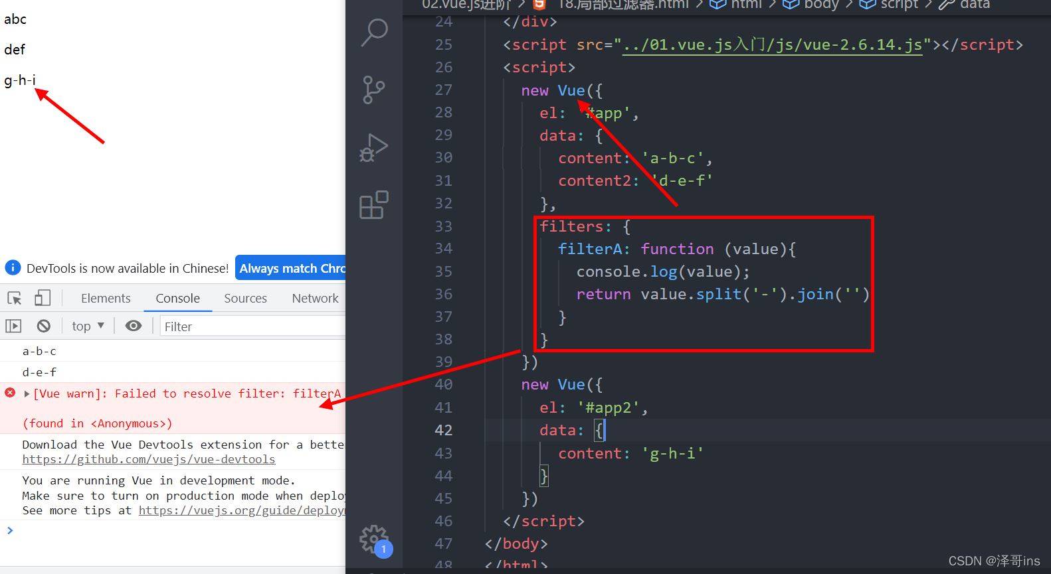This screenshot has height=574, width=1051.
Task: Select the body breadcrumb in editor path
Action: click(821, 5)
